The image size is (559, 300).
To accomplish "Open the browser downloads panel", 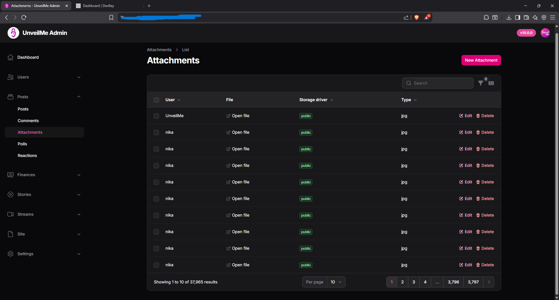I will (x=509, y=17).
